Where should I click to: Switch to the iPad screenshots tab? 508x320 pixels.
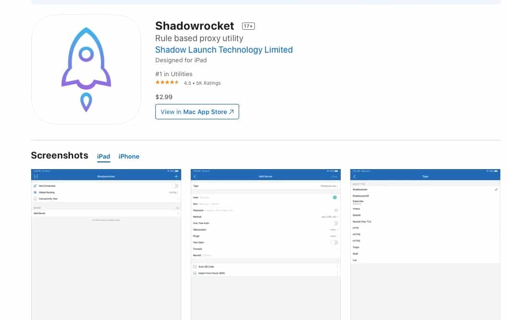pyautogui.click(x=104, y=157)
